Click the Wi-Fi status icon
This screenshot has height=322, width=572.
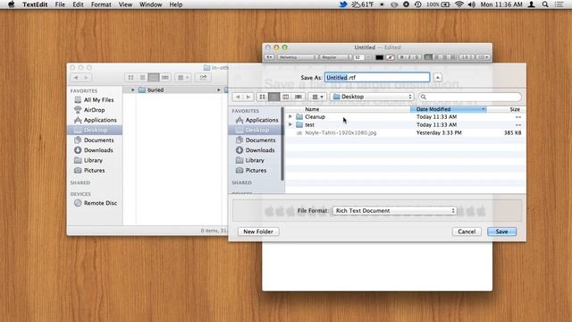(x=459, y=4)
